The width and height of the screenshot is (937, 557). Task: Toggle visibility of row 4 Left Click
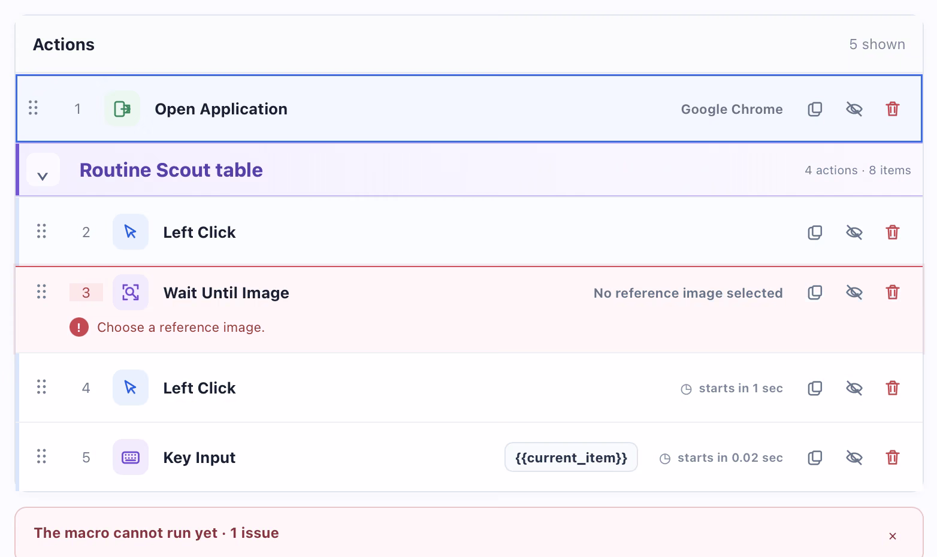854,388
